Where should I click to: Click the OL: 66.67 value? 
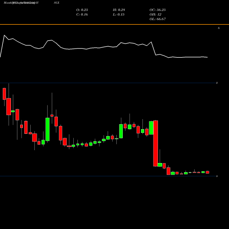click(x=158, y=19)
